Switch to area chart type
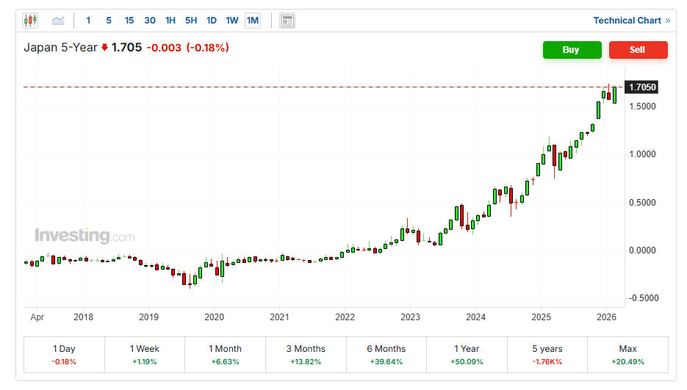This screenshot has width=687, height=390. tap(58, 21)
